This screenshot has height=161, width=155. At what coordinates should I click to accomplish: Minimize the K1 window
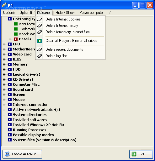coord(135,5)
